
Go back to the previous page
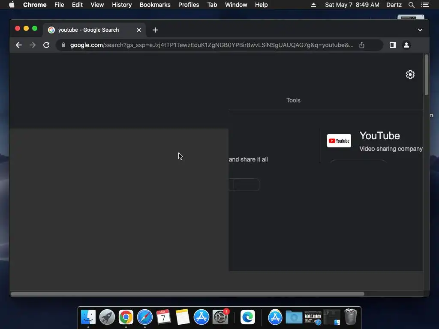click(19, 45)
